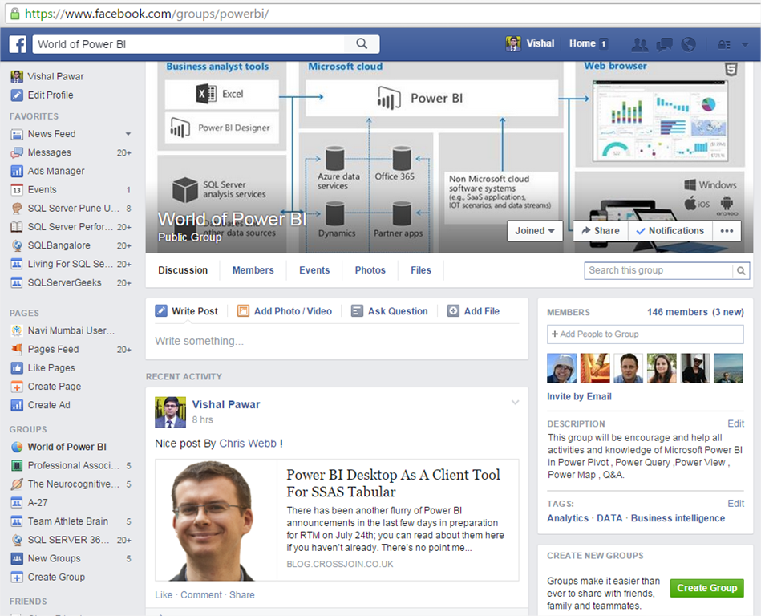Image resolution: width=761 pixels, height=616 pixels.
Task: Click the Add People to Group field
Action: [645, 334]
